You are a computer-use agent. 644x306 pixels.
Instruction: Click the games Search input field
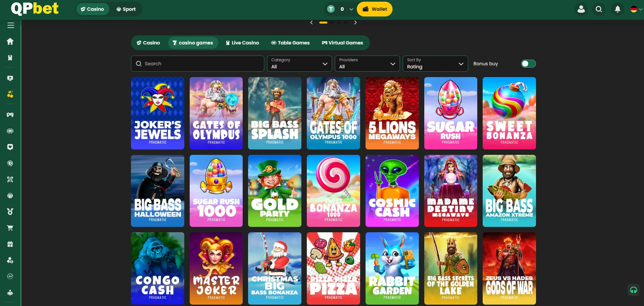click(197, 64)
